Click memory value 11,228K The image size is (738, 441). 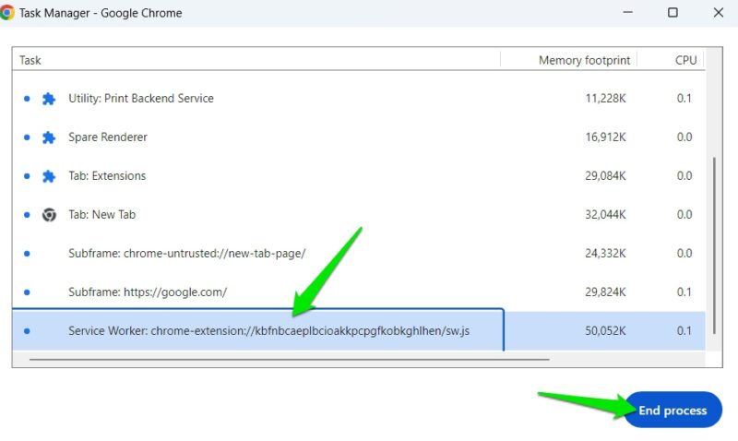tap(605, 99)
